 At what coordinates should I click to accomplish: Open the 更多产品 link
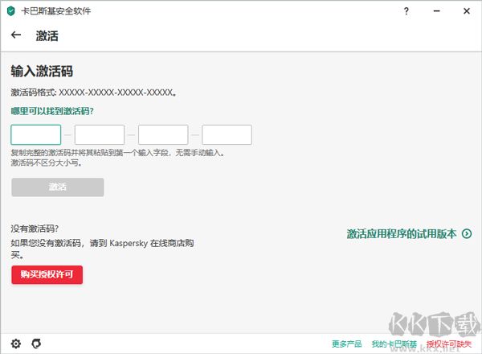click(x=347, y=344)
